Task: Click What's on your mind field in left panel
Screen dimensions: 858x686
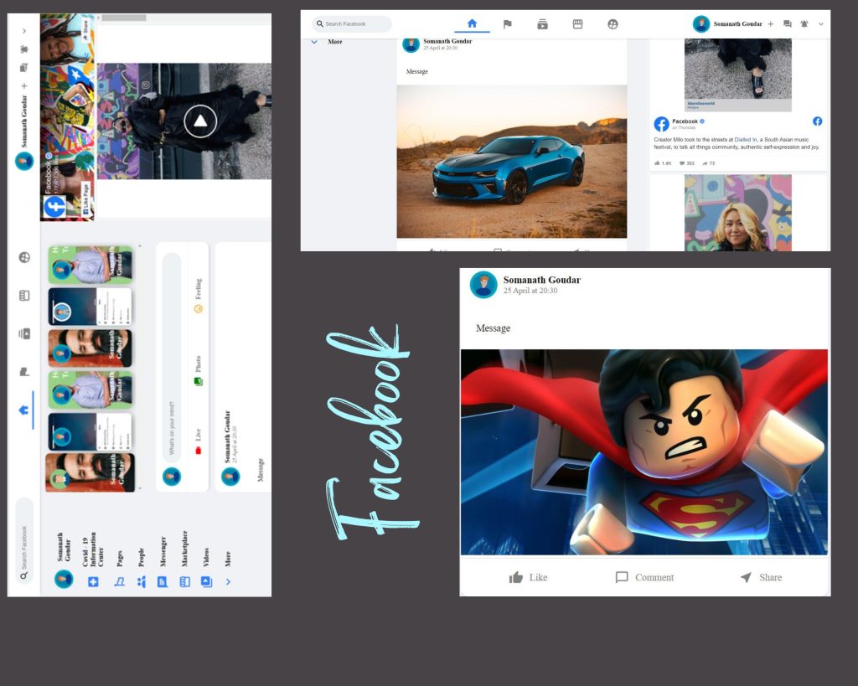Action: coord(172,358)
